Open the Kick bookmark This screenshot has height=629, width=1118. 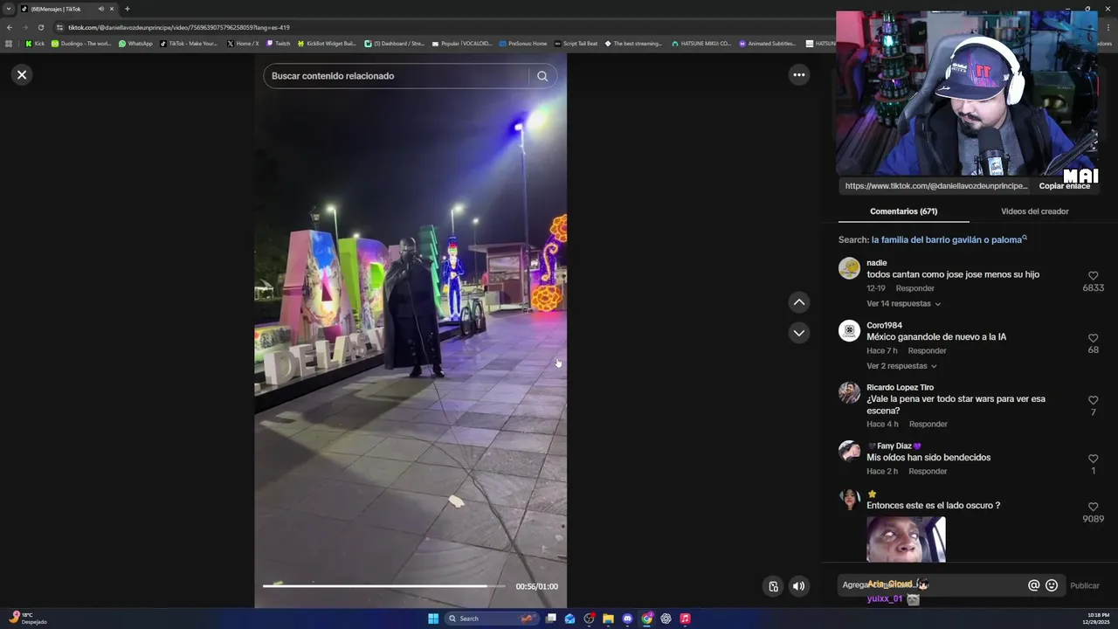(35, 44)
